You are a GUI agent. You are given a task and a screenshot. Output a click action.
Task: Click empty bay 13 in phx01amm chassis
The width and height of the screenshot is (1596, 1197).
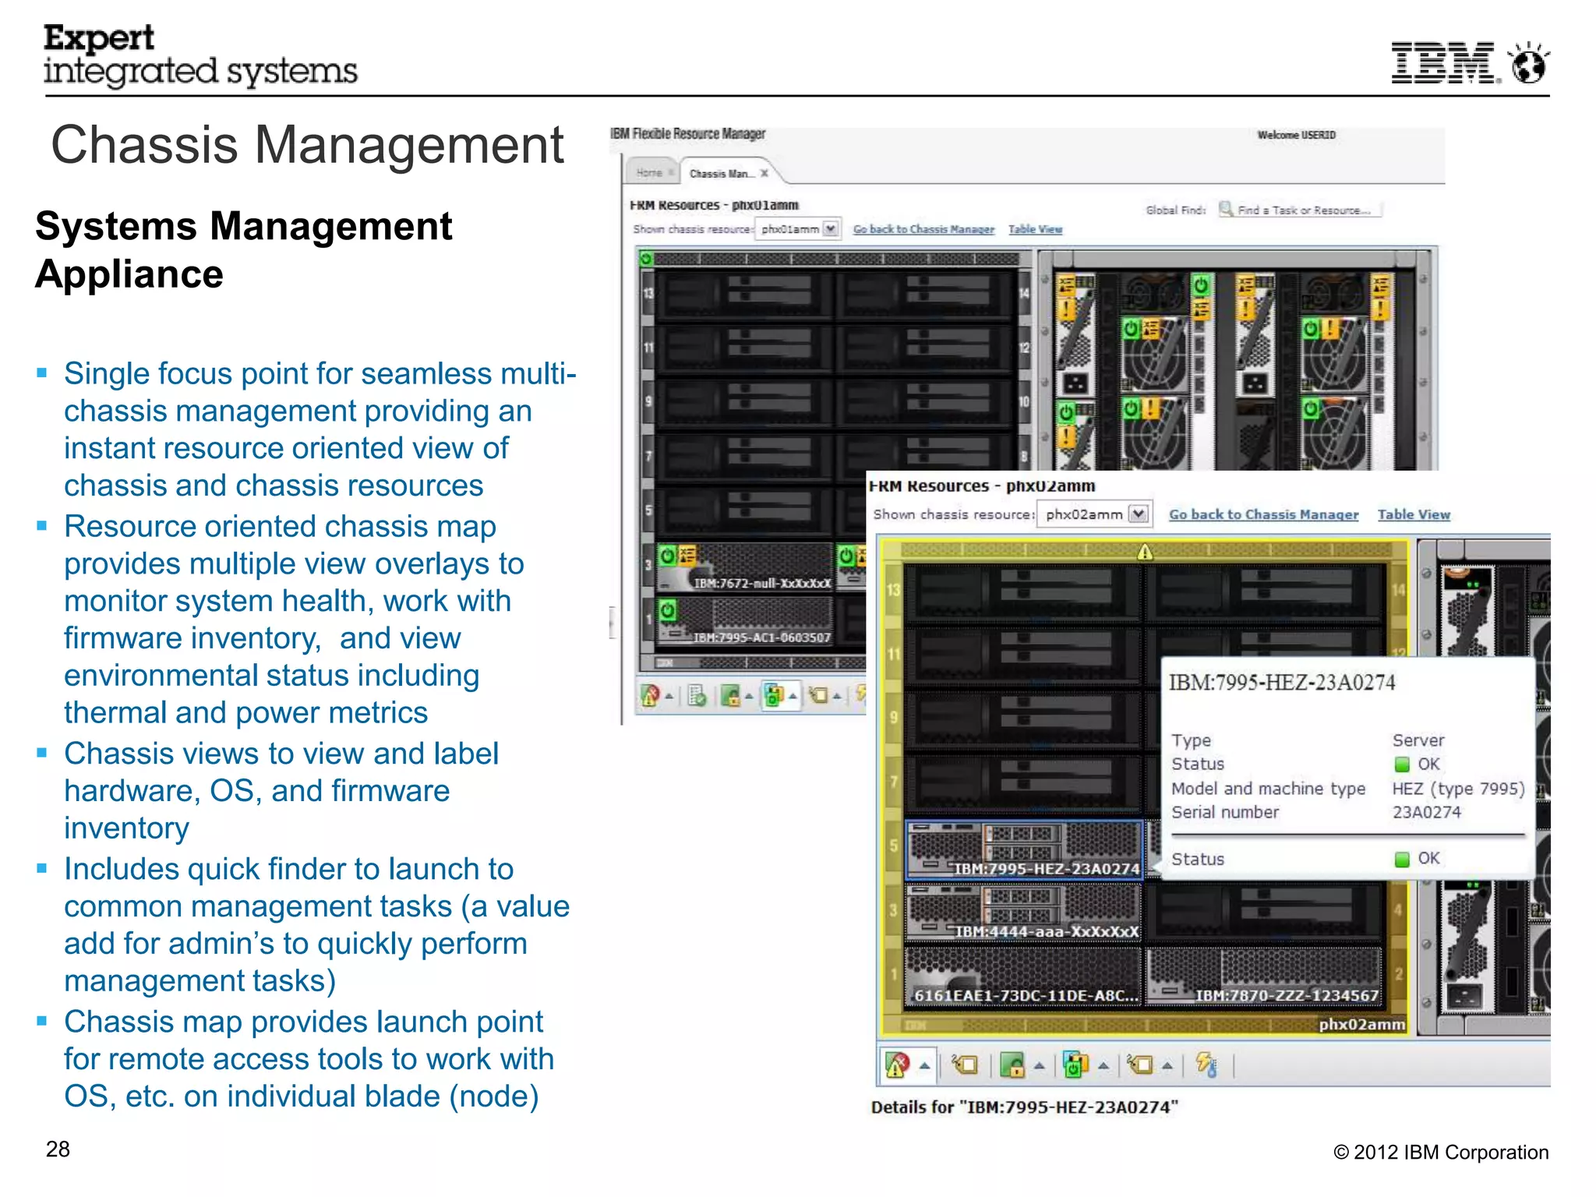pyautogui.click(x=744, y=294)
